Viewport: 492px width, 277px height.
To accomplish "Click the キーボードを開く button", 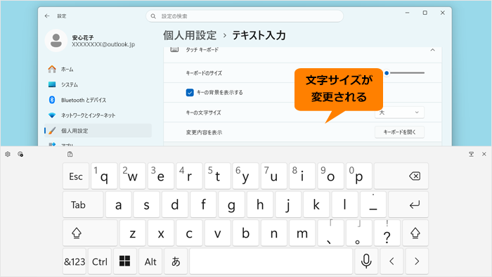I will pos(399,132).
